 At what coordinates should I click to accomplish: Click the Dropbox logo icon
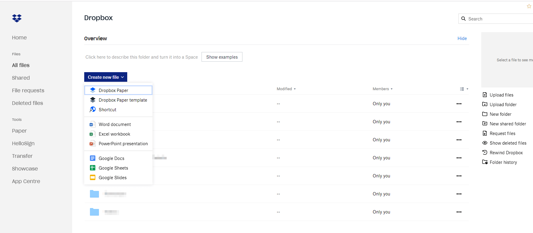(x=17, y=18)
